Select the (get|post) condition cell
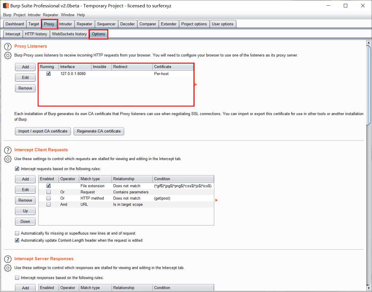 [183, 198]
